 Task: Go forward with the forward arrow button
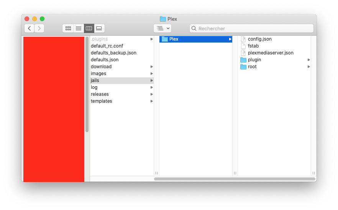39,28
